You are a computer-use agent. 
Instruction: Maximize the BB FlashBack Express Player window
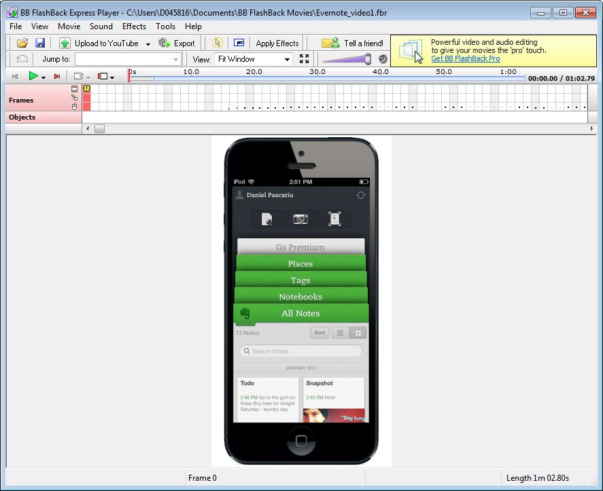click(563, 12)
